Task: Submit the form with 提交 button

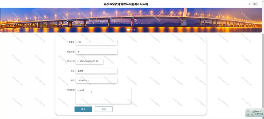Action: (83, 109)
